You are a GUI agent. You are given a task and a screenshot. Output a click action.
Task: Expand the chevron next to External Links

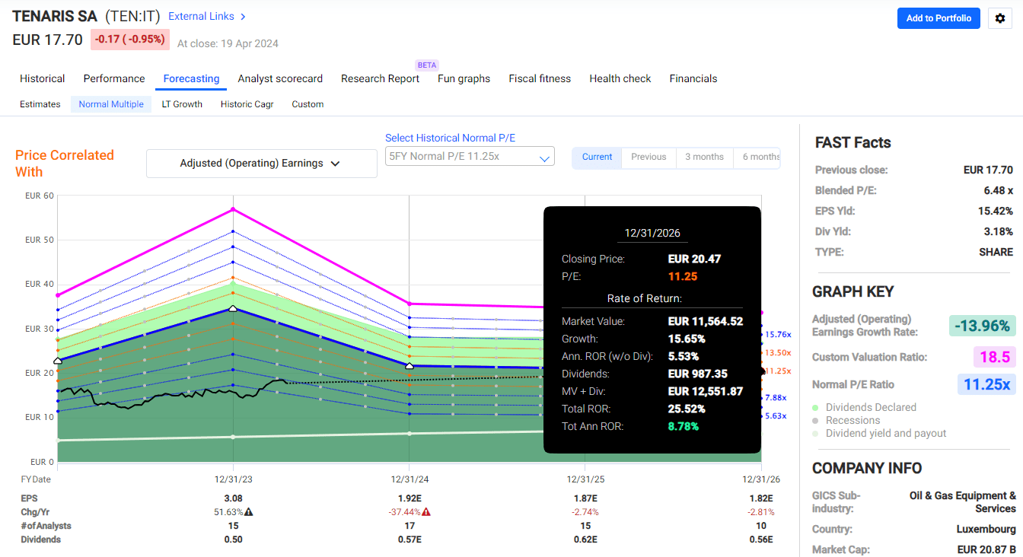[x=243, y=16]
